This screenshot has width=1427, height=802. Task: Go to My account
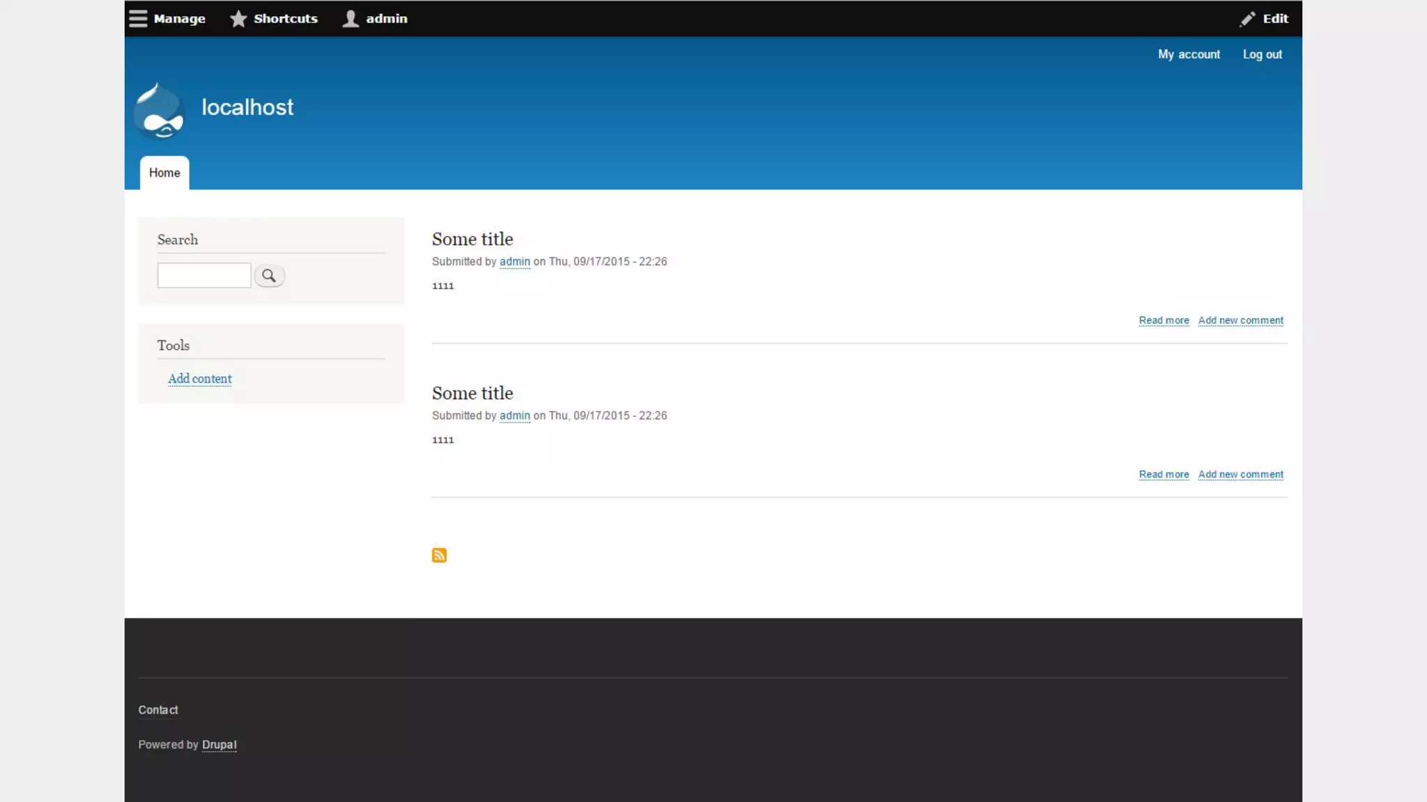pyautogui.click(x=1189, y=54)
